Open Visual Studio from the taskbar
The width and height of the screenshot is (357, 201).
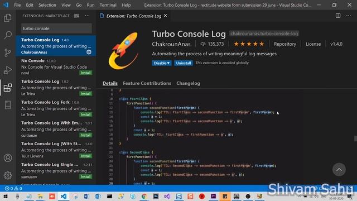[167, 196]
